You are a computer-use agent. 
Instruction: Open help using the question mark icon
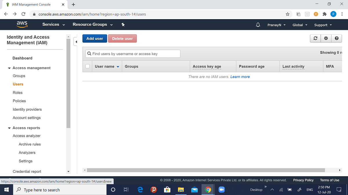(x=336, y=38)
